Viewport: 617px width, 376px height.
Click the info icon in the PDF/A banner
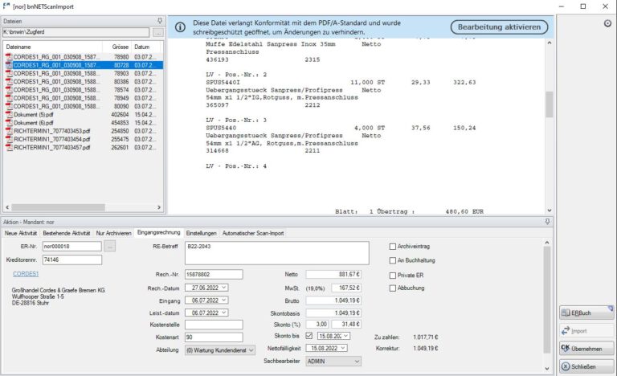click(x=180, y=27)
